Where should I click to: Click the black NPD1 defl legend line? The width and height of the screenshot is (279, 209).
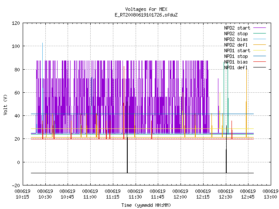coord(260,67)
